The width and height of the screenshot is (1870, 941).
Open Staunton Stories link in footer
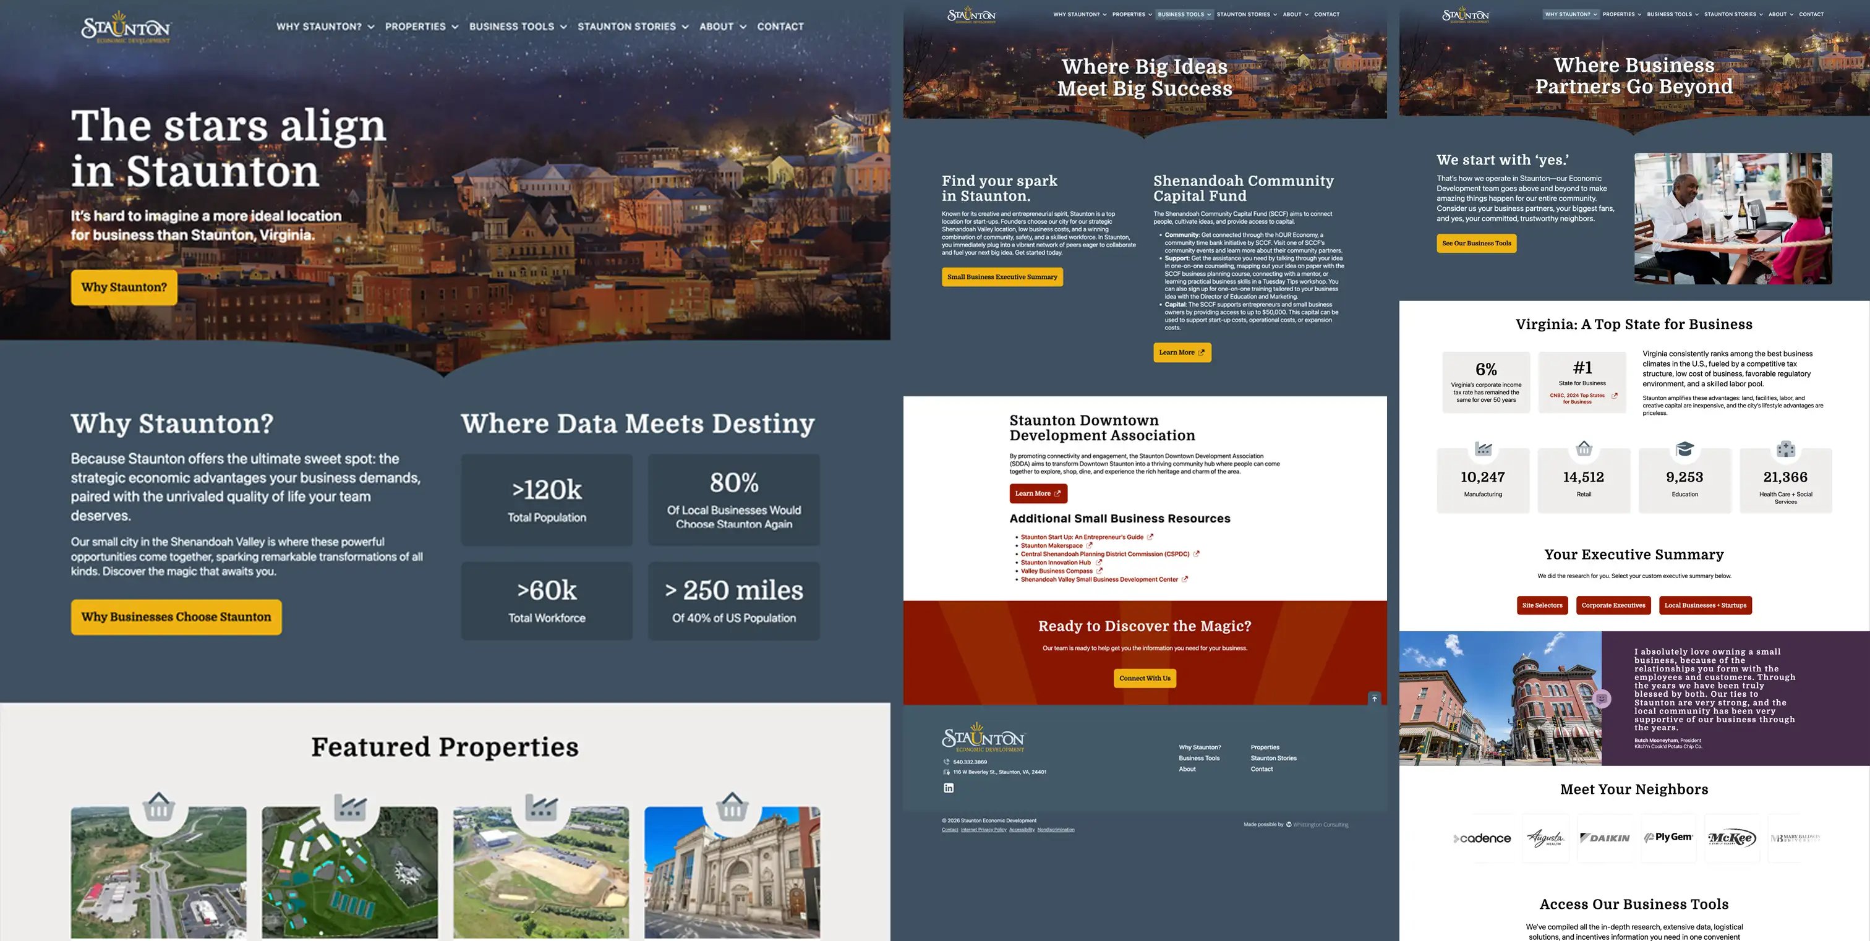click(x=1273, y=758)
